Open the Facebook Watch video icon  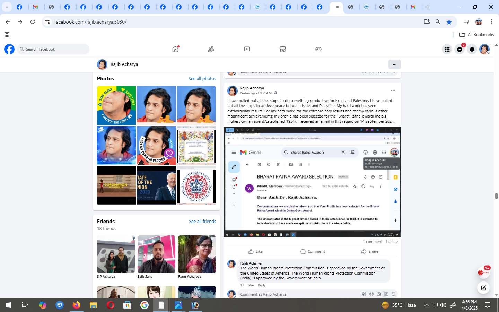247,49
